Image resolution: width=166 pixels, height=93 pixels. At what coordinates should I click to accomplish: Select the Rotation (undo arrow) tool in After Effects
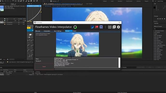pyautogui.click(x=13, y=1)
